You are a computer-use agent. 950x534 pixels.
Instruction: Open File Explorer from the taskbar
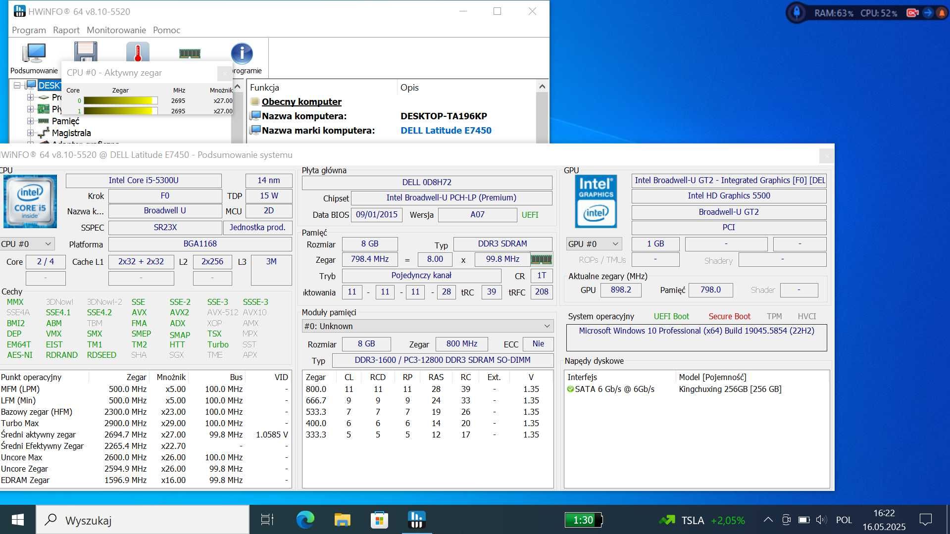click(342, 520)
